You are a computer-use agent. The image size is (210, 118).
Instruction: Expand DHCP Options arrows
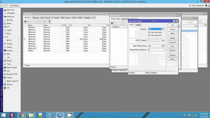click(163, 40)
